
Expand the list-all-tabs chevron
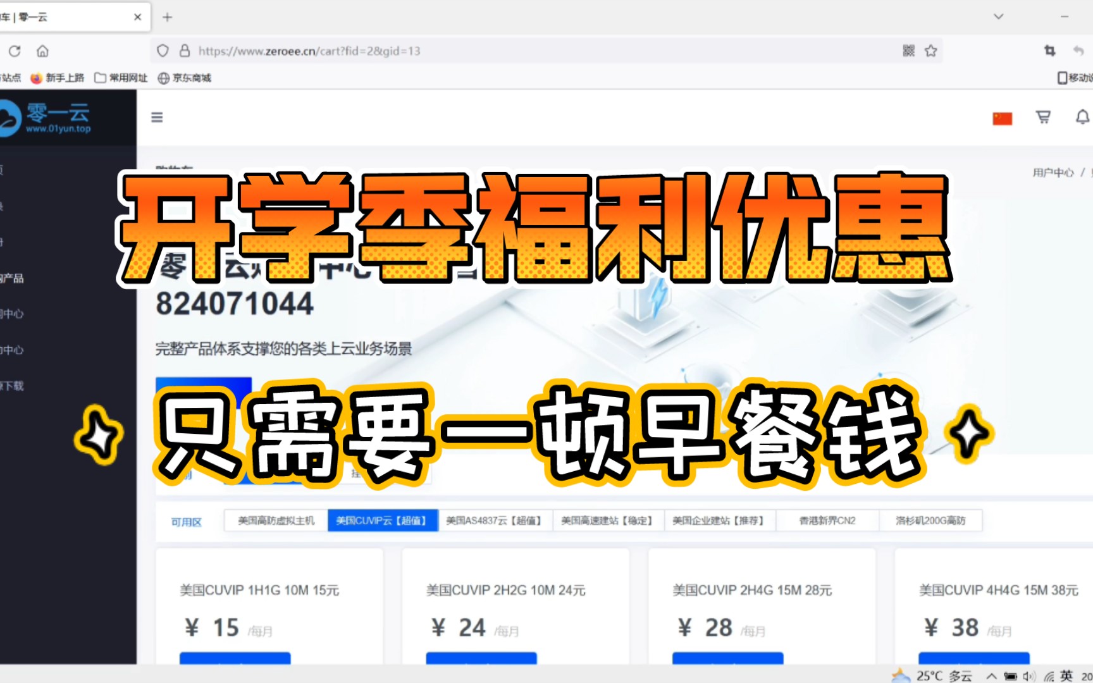pos(999,16)
